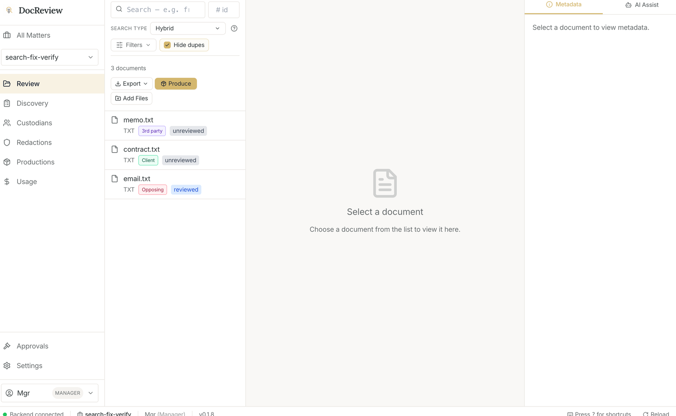
Task: Open the Review section
Action: [52, 83]
